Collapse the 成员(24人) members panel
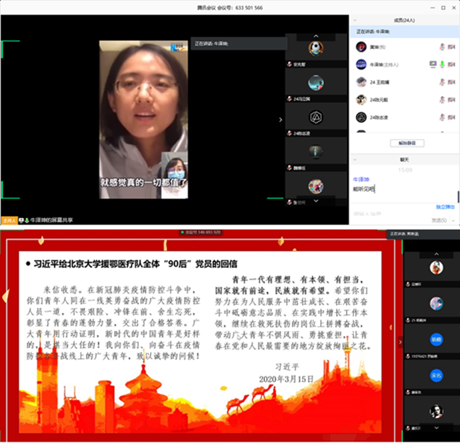460x443 pixels. tap(354, 21)
